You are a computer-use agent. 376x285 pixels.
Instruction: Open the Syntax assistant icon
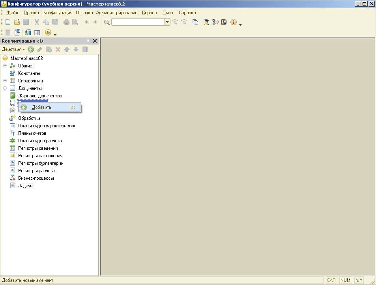tap(206, 22)
